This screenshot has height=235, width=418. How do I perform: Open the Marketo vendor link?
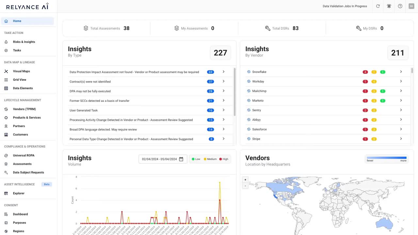coord(258,101)
